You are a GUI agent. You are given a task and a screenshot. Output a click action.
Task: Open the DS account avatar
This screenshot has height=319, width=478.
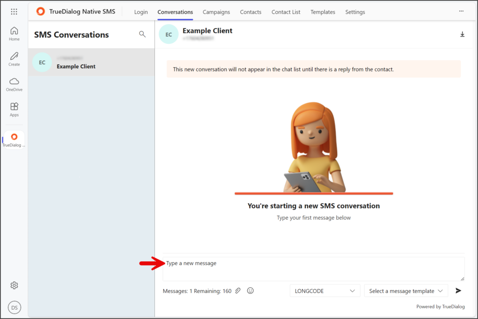pyautogui.click(x=14, y=307)
